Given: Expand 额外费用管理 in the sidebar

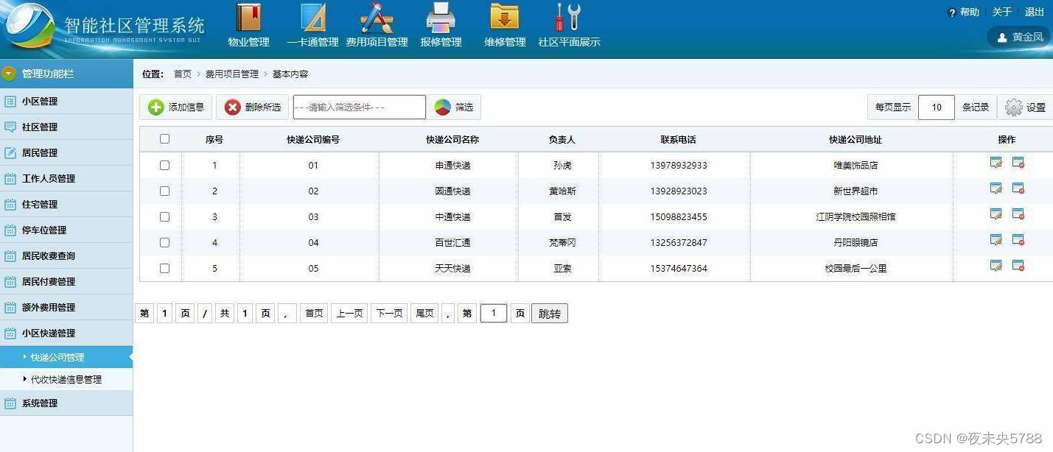Looking at the screenshot, I should tap(66, 307).
